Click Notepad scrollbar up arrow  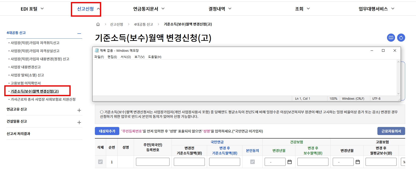pyautogui.click(x=399, y=62)
